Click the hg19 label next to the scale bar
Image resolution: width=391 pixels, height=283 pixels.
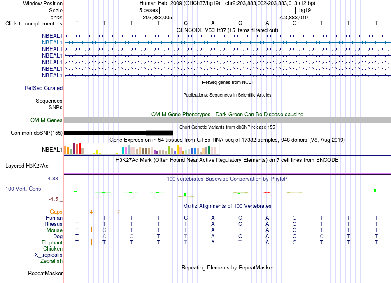point(305,10)
